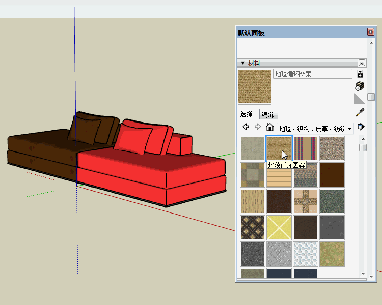Select the striped purple fabric swatch
The image size is (382, 305).
[306, 148]
